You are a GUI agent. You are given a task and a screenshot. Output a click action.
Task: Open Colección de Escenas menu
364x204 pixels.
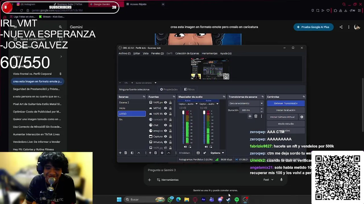pos(187,53)
